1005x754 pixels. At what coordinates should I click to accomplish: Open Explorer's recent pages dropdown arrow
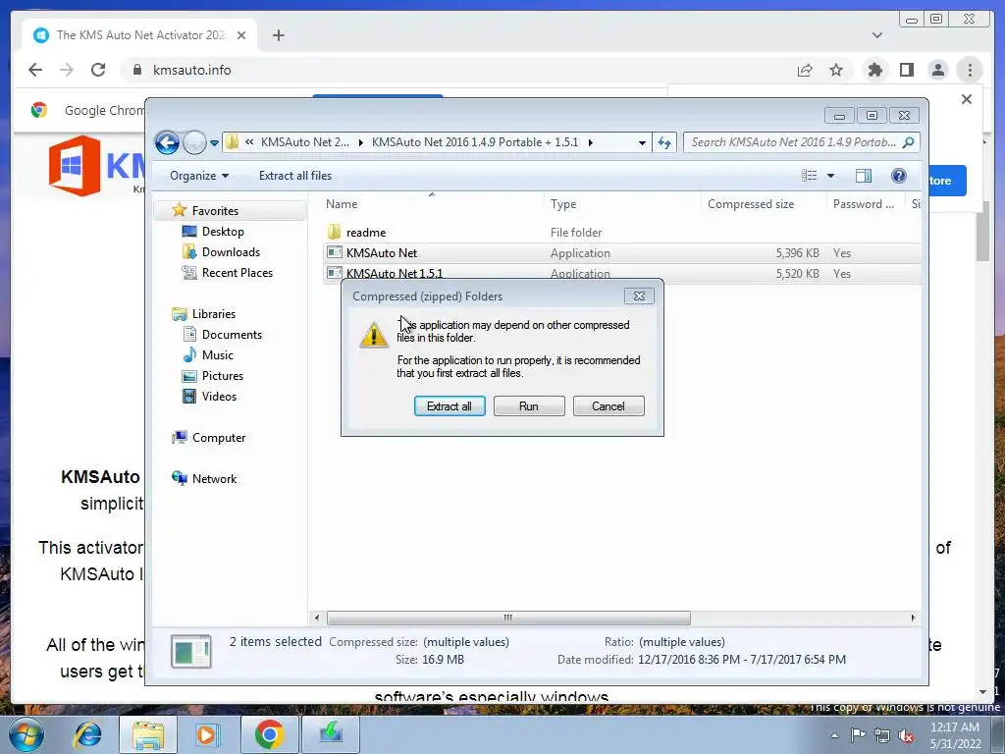pos(214,143)
